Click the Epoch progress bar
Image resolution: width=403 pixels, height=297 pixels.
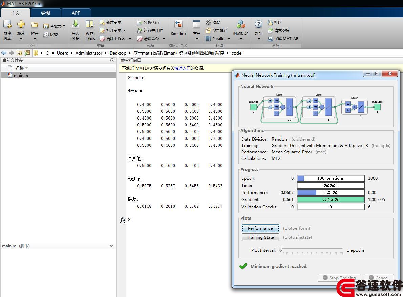click(x=331, y=178)
